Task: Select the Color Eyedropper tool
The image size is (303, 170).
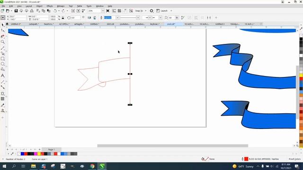Action: [2, 105]
